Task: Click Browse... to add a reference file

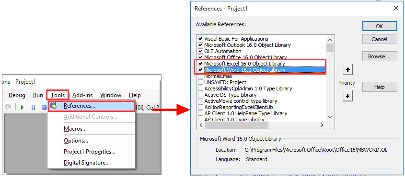Action: click(380, 56)
